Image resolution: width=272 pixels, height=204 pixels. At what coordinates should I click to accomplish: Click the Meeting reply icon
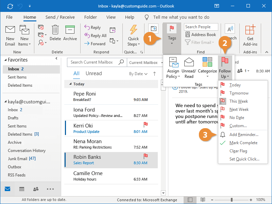pyautogui.click(x=113, y=30)
